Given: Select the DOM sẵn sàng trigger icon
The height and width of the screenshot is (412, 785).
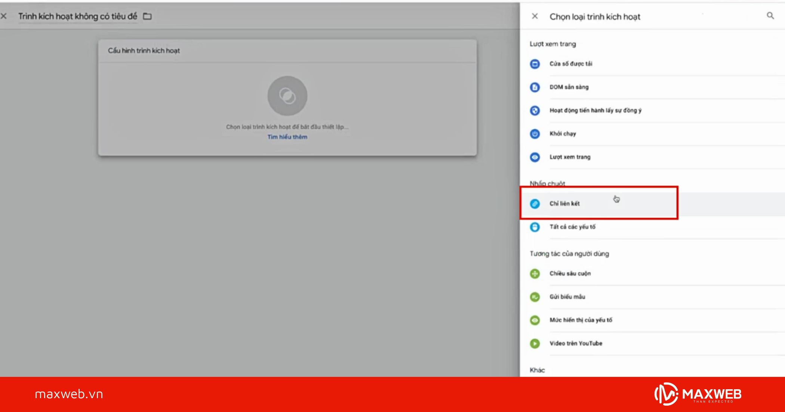Looking at the screenshot, I should coord(535,87).
